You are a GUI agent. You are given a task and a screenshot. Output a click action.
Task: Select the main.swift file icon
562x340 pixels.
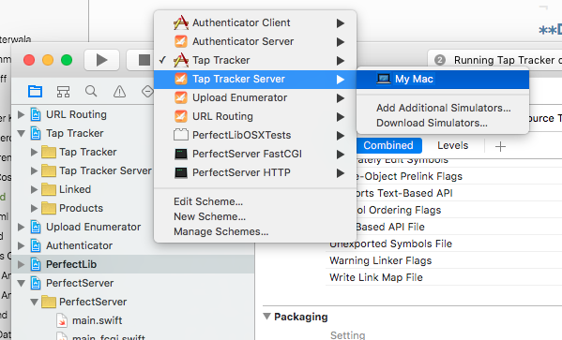point(62,320)
